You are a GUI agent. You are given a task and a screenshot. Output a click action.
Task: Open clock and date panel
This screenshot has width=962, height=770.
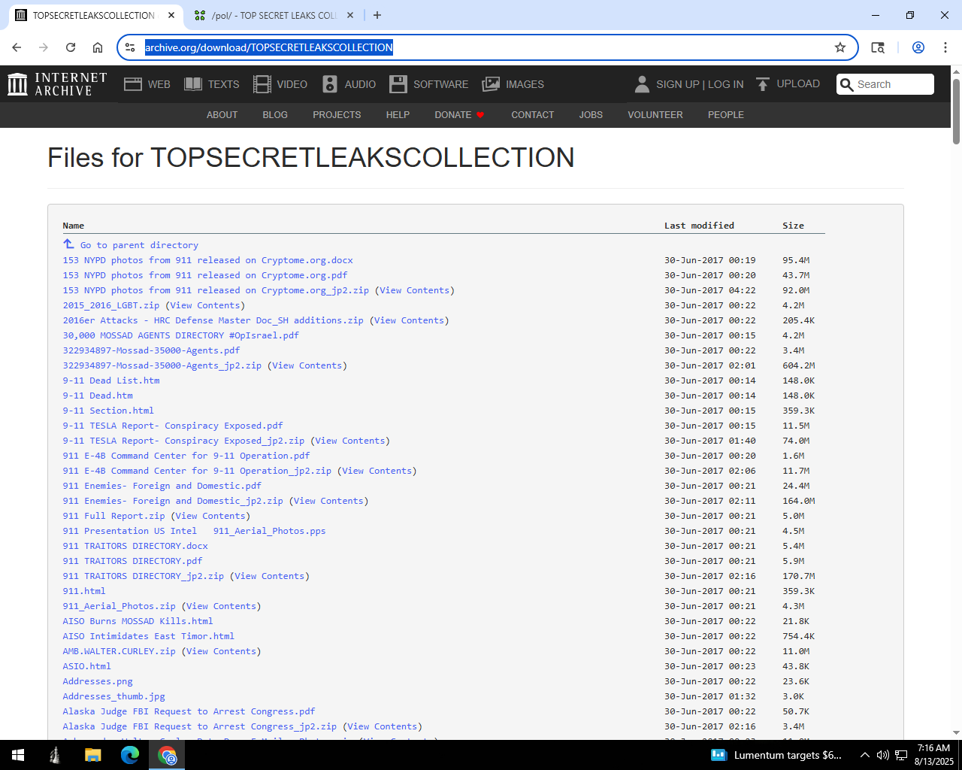click(x=933, y=755)
